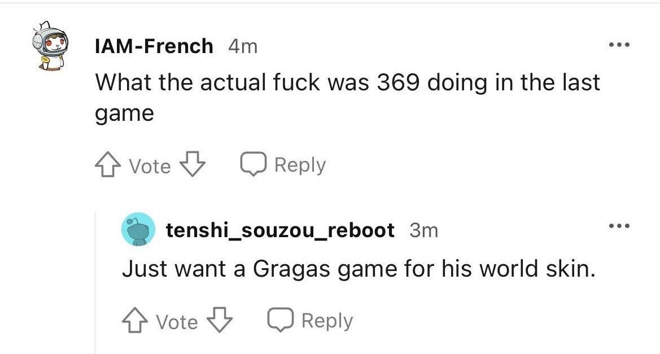Click the 3m timestamp on the reply
660x354 pixels.
[424, 230]
